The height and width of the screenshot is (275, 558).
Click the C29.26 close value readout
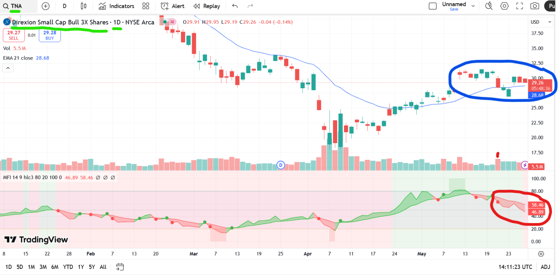(x=248, y=22)
